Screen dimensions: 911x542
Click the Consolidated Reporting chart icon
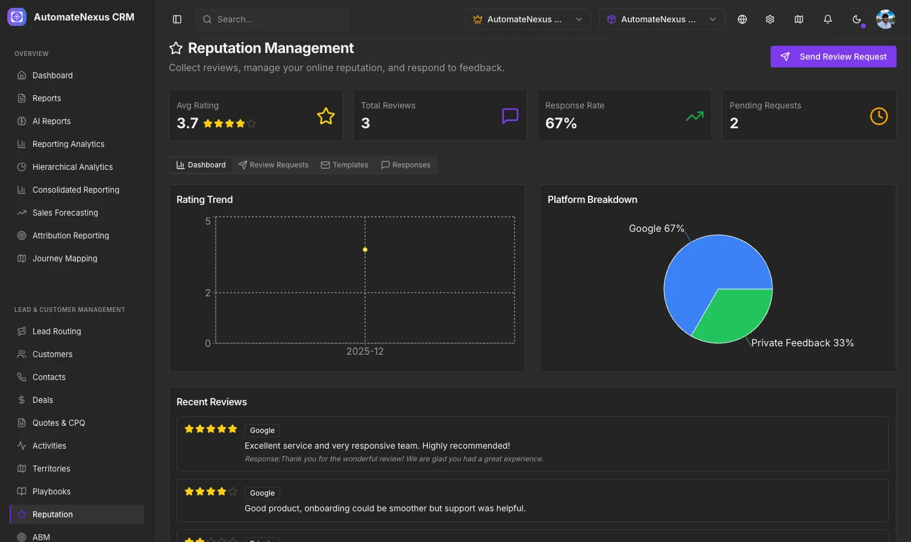[22, 190]
